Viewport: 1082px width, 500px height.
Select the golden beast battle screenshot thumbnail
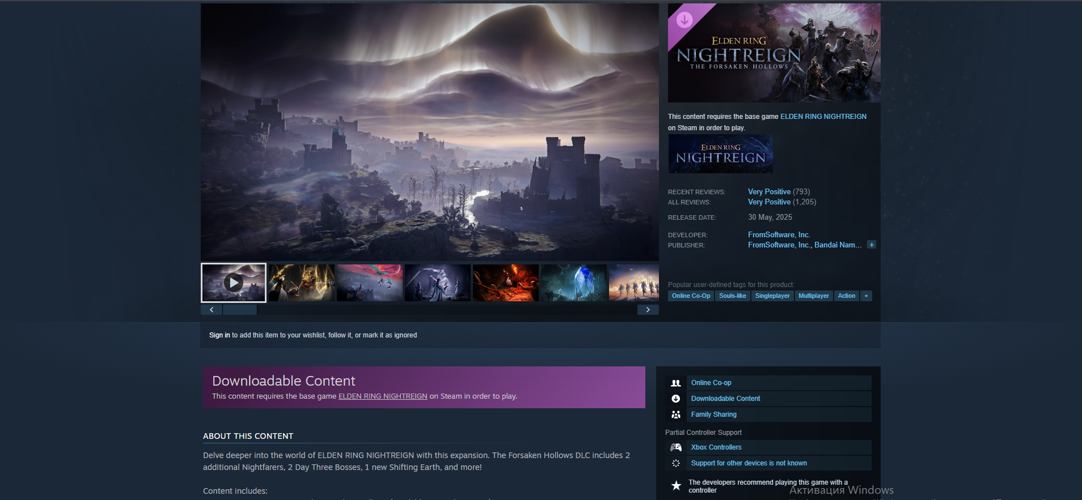coord(302,283)
